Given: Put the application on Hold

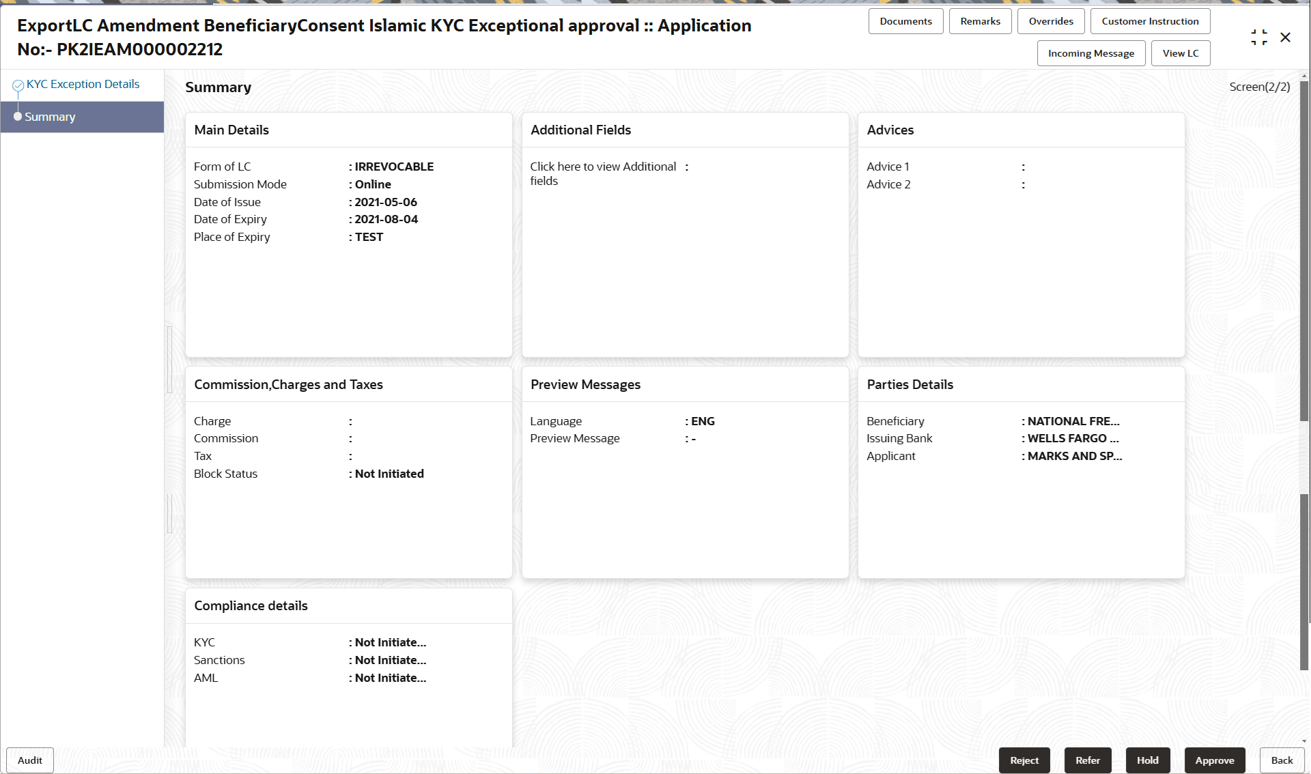Looking at the screenshot, I should pyautogui.click(x=1147, y=760).
